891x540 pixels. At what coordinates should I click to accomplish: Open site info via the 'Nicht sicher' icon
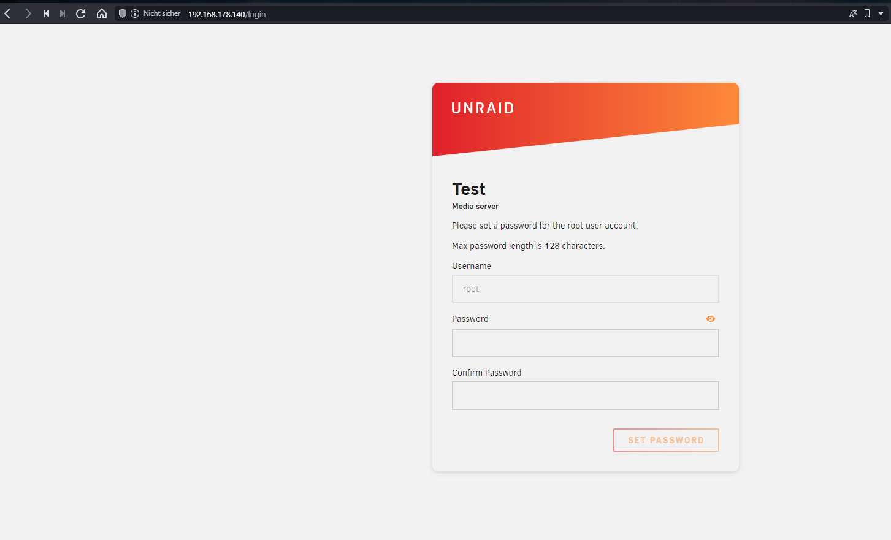click(135, 13)
